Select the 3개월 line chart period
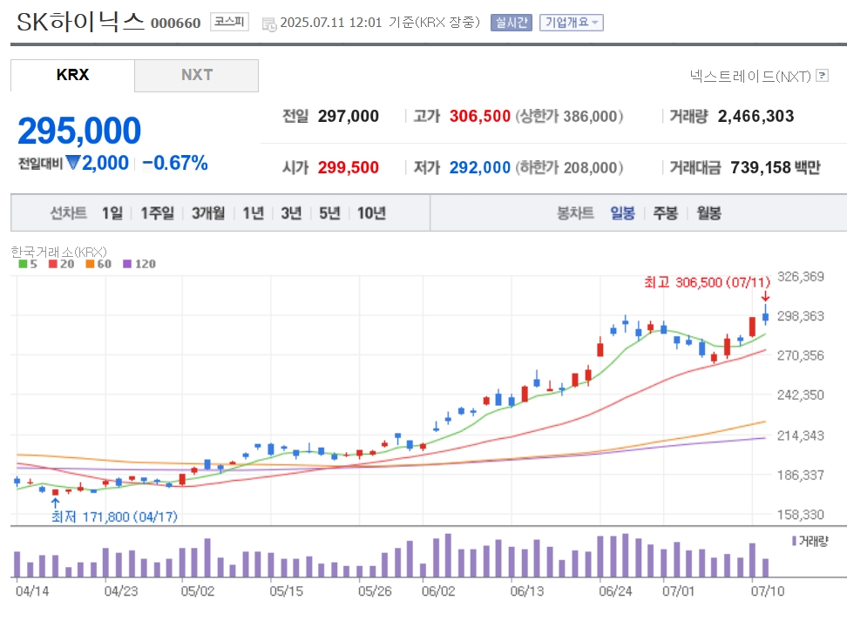 [208, 213]
